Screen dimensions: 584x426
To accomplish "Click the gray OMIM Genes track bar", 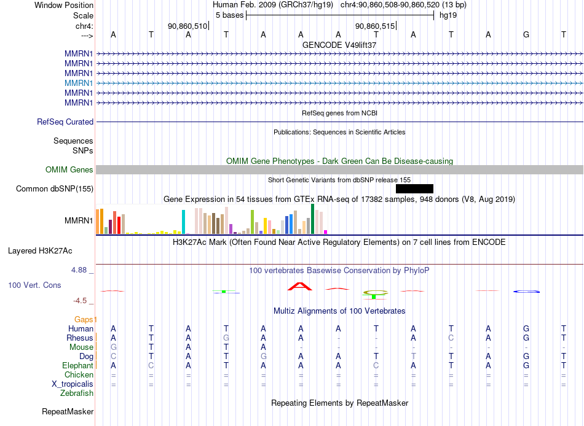I will 339,169.
